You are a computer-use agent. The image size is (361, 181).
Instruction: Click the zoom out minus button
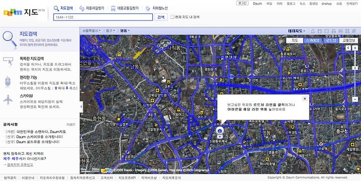(x=355, y=99)
